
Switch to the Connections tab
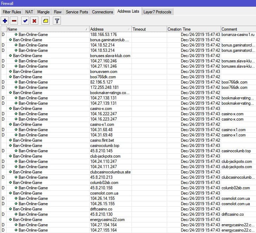103,12
